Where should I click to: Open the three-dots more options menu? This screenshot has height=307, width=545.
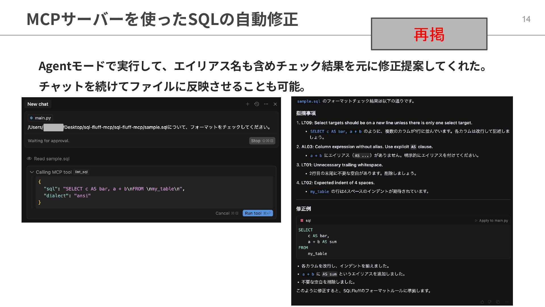266,104
